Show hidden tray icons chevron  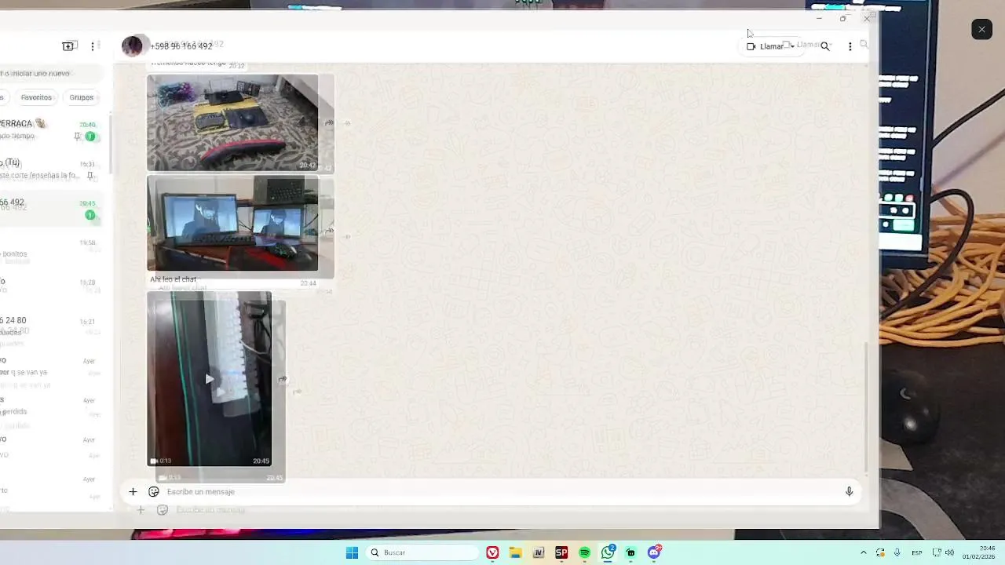[x=864, y=552]
